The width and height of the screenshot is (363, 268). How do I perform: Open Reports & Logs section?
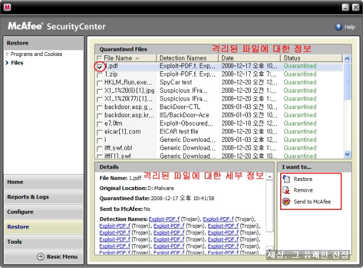tap(44, 197)
